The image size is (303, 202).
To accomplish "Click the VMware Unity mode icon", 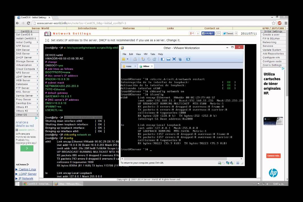I will 180,59.
